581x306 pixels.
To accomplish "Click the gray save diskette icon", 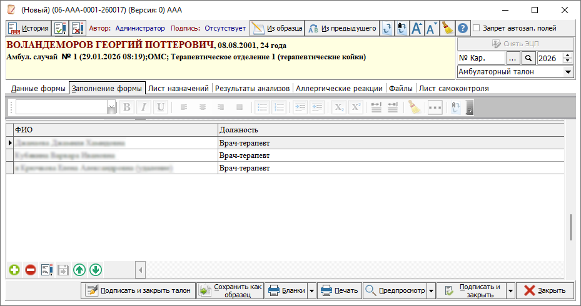I will pos(63,270).
